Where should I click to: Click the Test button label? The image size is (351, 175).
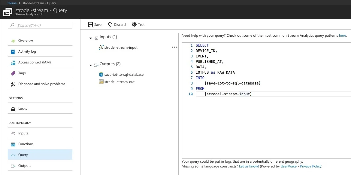(x=141, y=25)
